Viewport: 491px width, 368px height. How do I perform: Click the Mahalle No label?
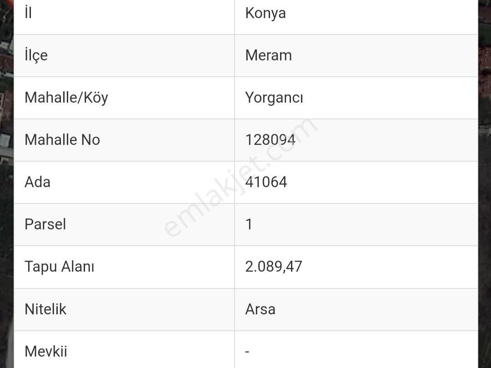[x=62, y=140]
